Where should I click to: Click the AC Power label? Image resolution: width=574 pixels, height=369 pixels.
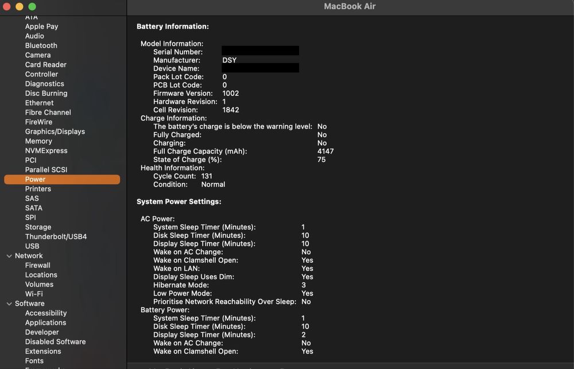click(x=158, y=219)
